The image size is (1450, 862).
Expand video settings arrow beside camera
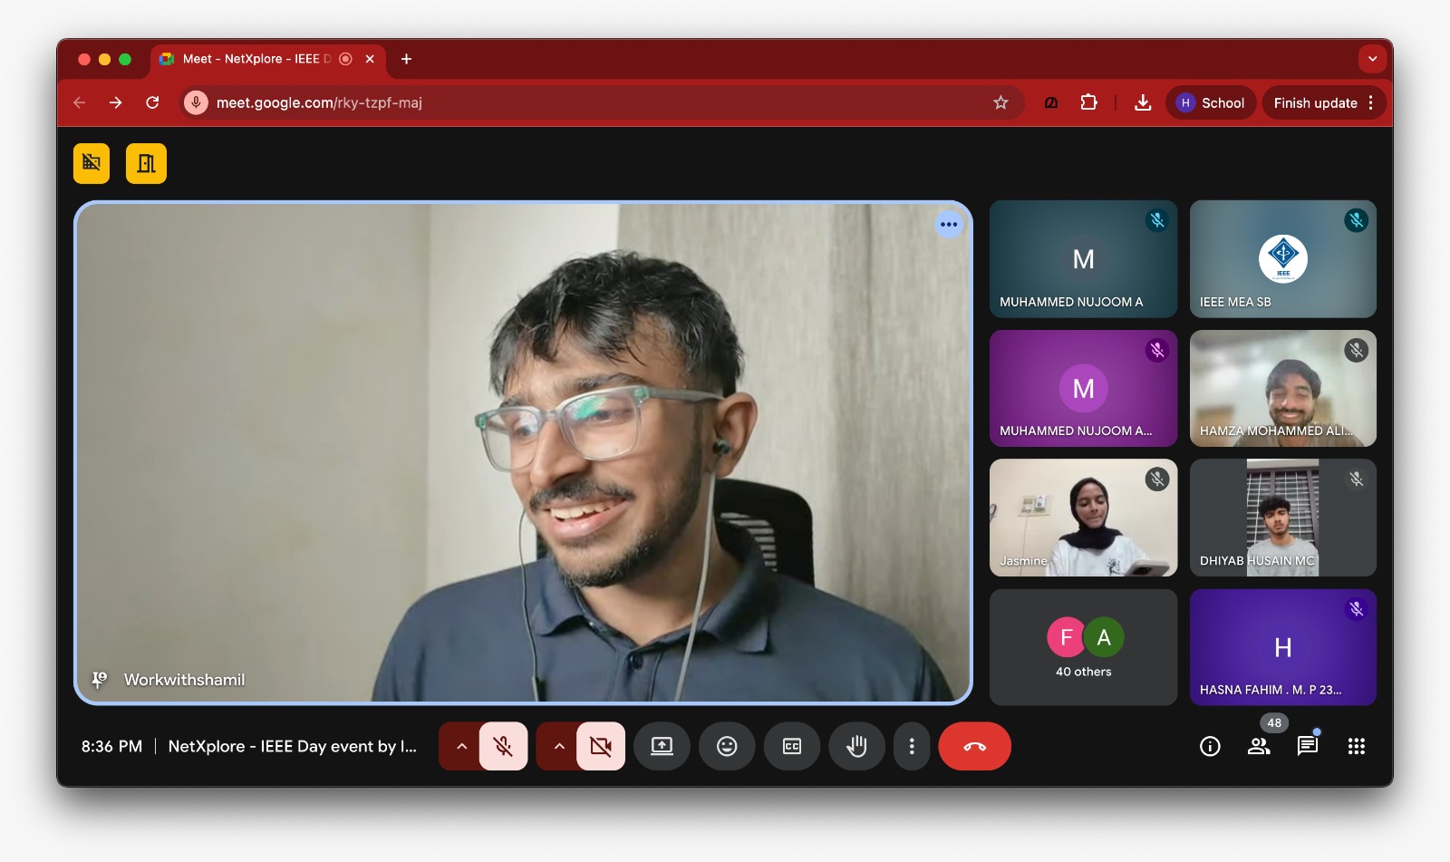(559, 746)
